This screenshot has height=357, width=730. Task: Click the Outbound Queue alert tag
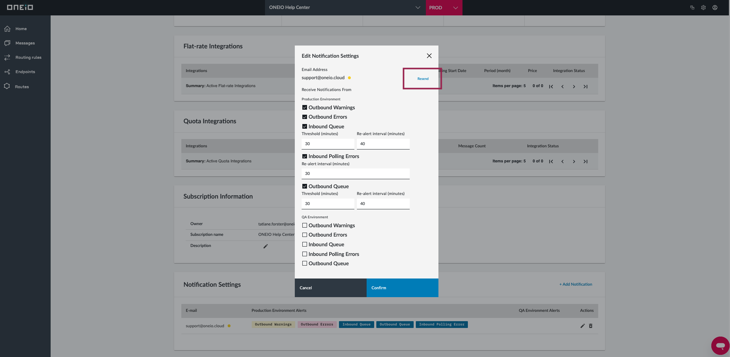pos(395,324)
